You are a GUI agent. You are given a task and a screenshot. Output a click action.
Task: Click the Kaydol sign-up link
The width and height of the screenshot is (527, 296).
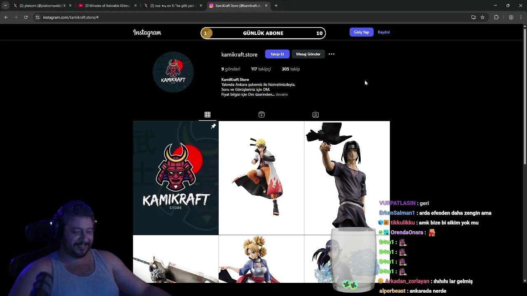[x=384, y=32]
